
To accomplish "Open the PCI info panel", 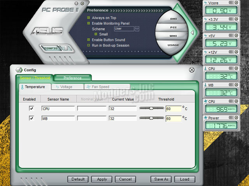I will (174, 28).
